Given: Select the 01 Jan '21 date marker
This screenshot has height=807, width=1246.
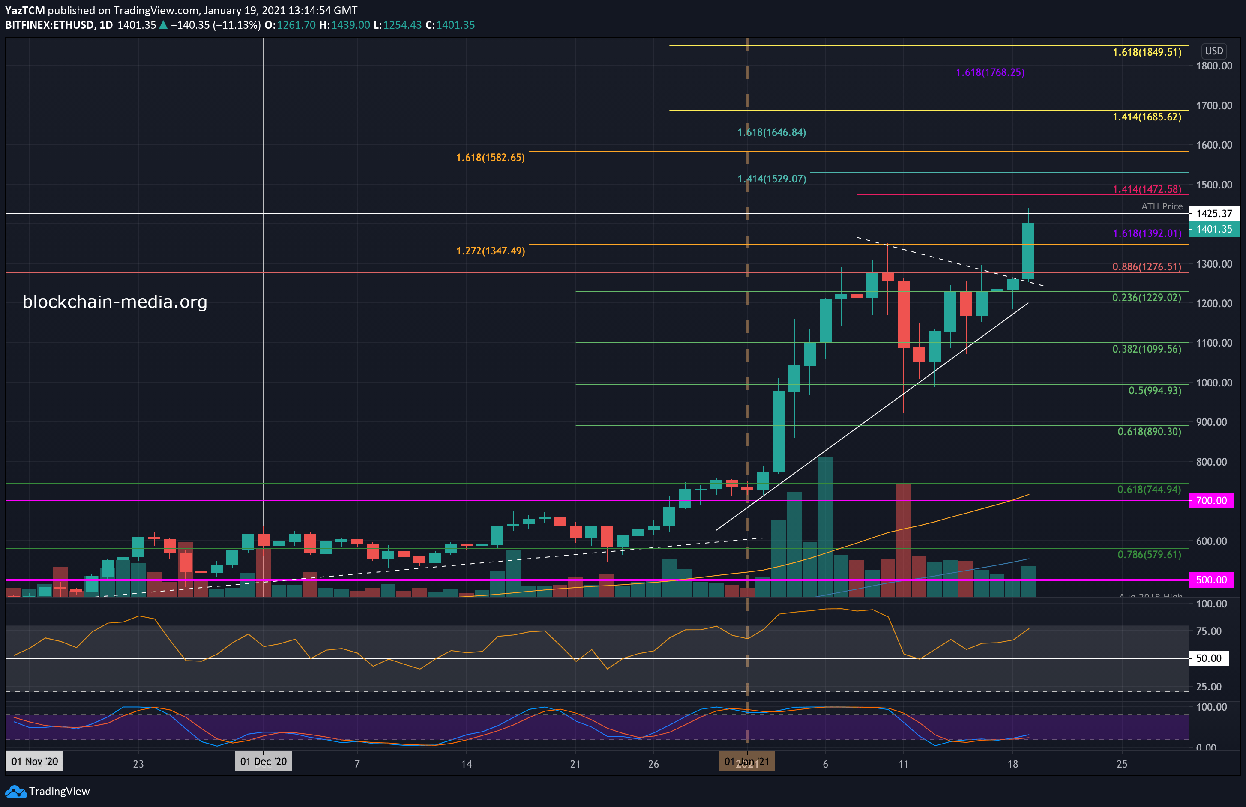Looking at the screenshot, I should coord(747,762).
